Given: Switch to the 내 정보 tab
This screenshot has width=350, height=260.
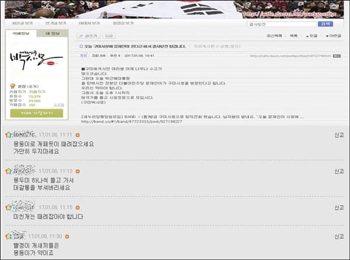Looking at the screenshot, I should [x=52, y=33].
